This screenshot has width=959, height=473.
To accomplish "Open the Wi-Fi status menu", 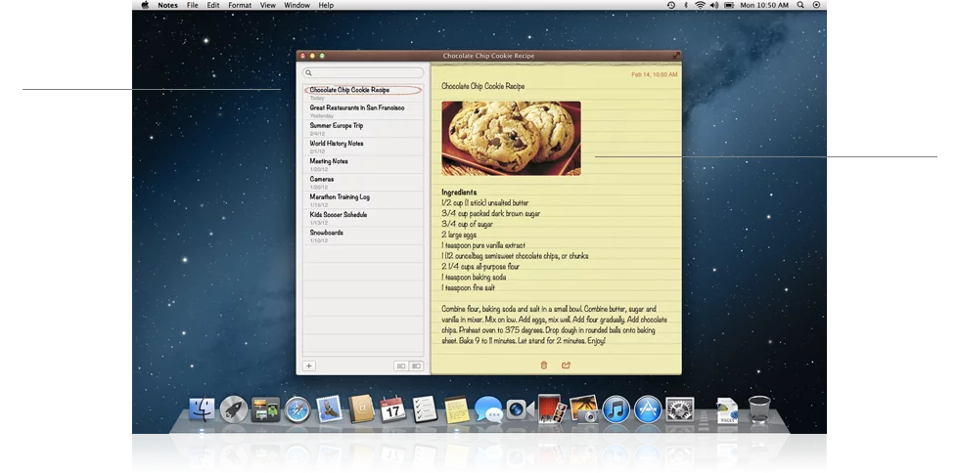I will (700, 5).
